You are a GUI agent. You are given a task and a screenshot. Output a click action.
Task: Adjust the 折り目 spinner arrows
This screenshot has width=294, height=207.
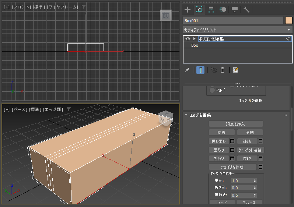click(x=255, y=188)
